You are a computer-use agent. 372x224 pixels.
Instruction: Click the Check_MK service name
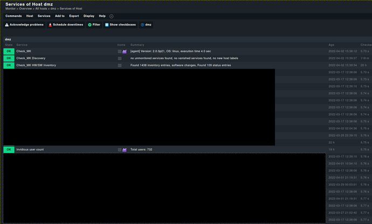[24, 51]
